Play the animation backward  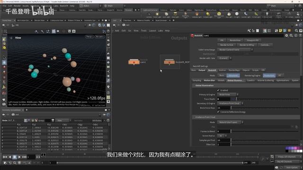click(x=10, y=157)
